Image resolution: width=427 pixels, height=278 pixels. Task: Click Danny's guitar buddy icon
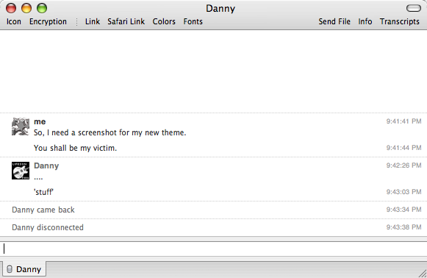point(21,171)
